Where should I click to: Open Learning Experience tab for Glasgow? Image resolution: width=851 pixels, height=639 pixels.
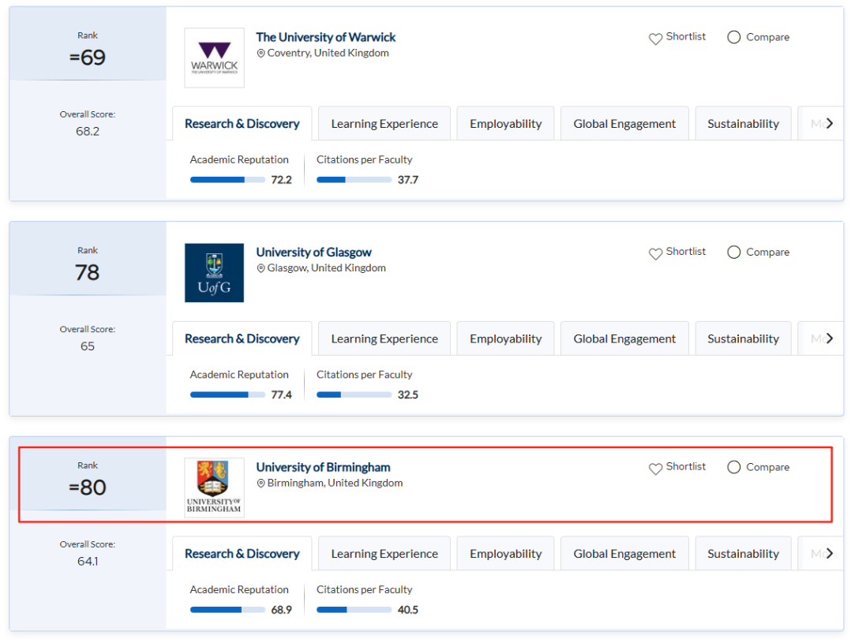pyautogui.click(x=384, y=338)
